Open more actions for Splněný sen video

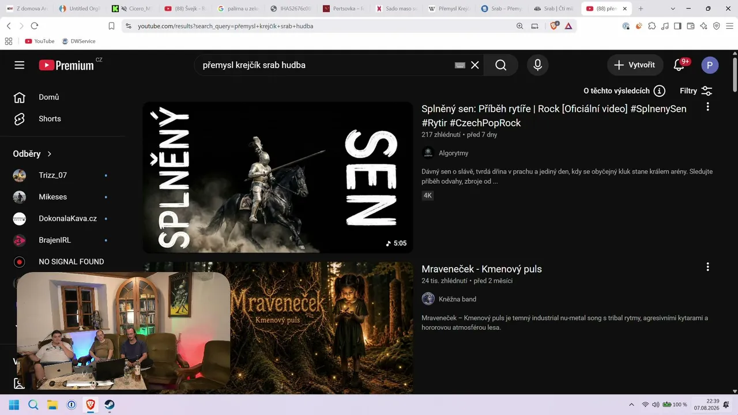point(707,107)
